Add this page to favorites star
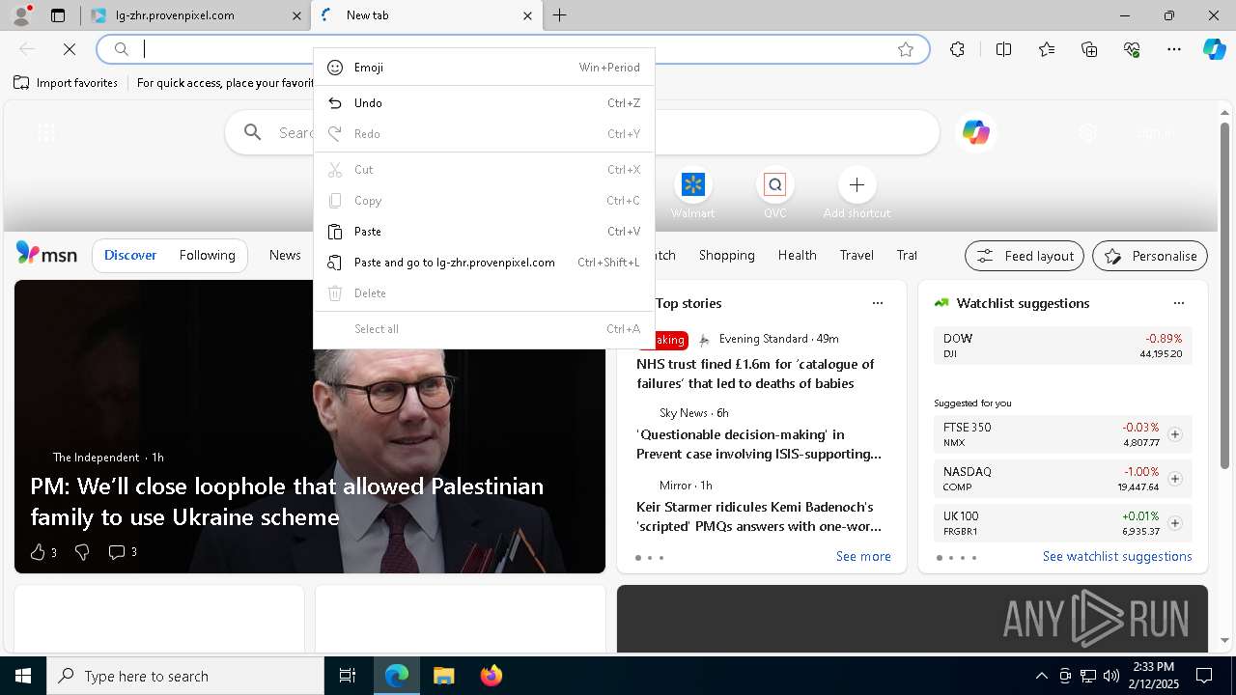1236x695 pixels. 906,49
